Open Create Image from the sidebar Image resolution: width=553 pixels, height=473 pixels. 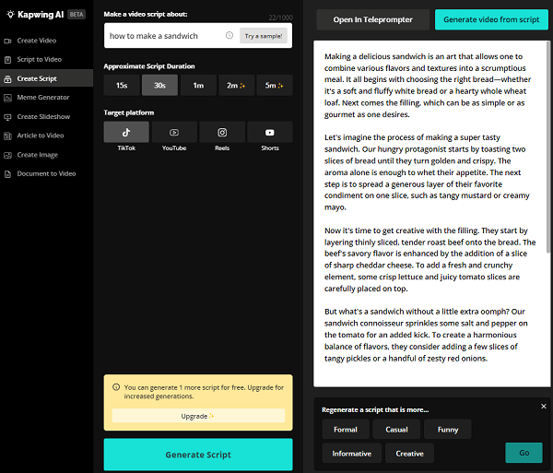[x=46, y=155]
